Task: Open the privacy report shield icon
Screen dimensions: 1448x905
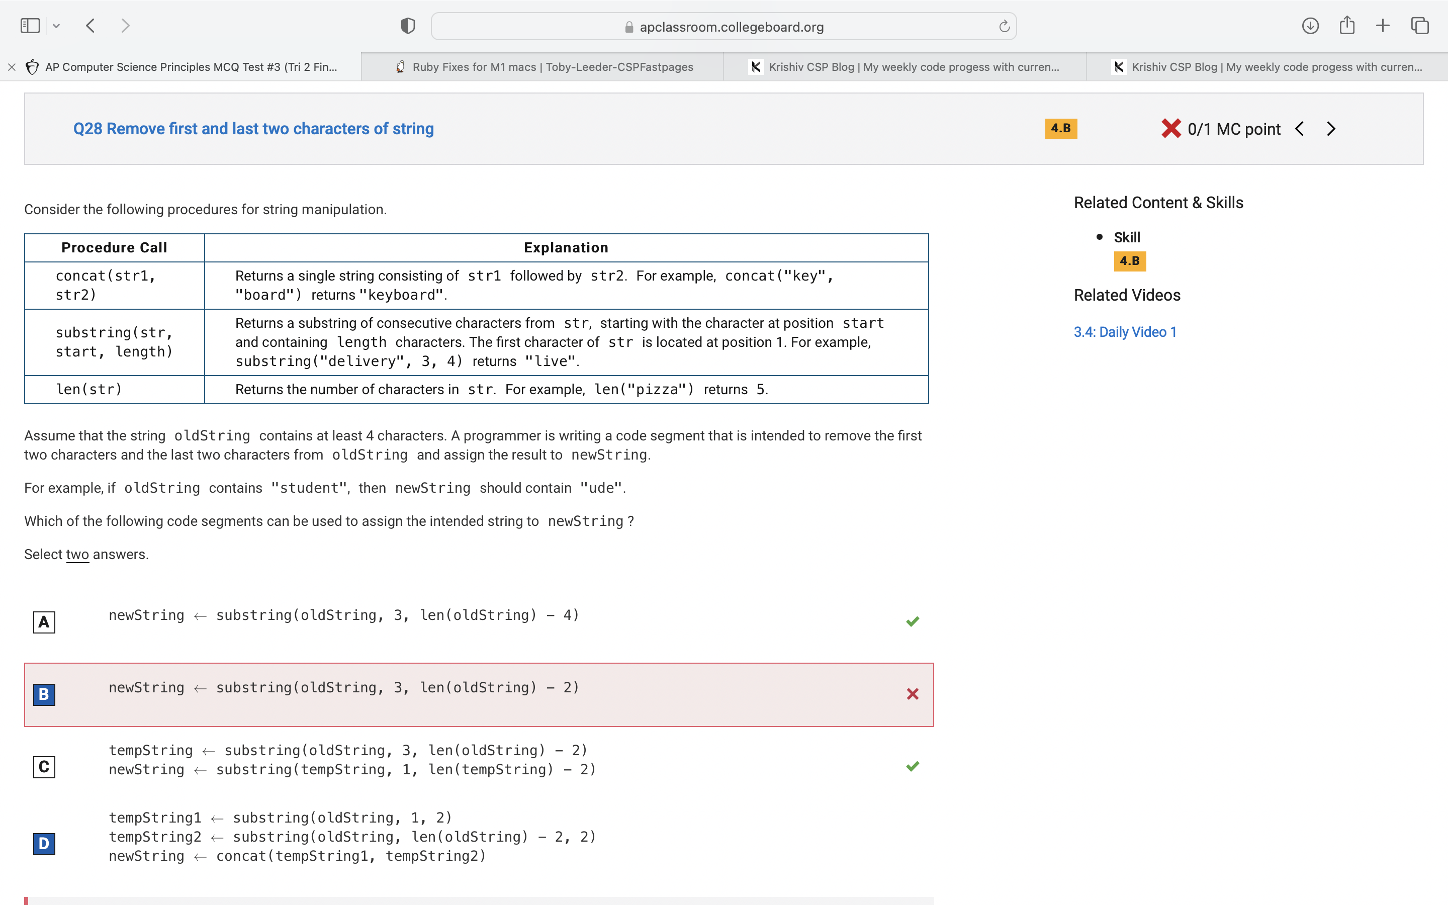Action: click(x=407, y=26)
